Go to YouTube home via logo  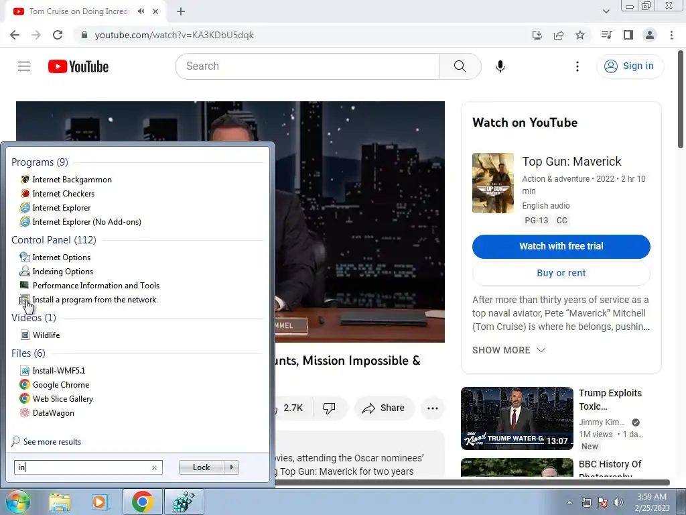[x=78, y=66]
